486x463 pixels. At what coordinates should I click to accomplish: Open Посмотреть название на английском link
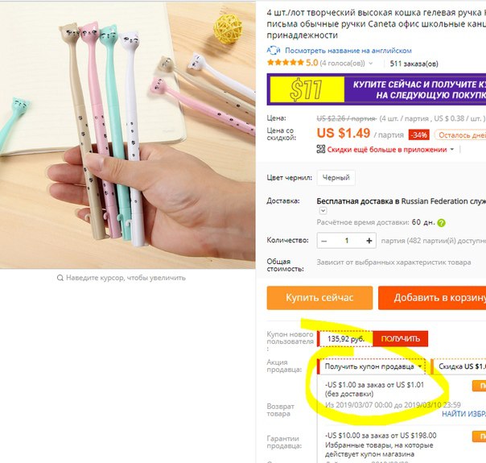pos(348,51)
